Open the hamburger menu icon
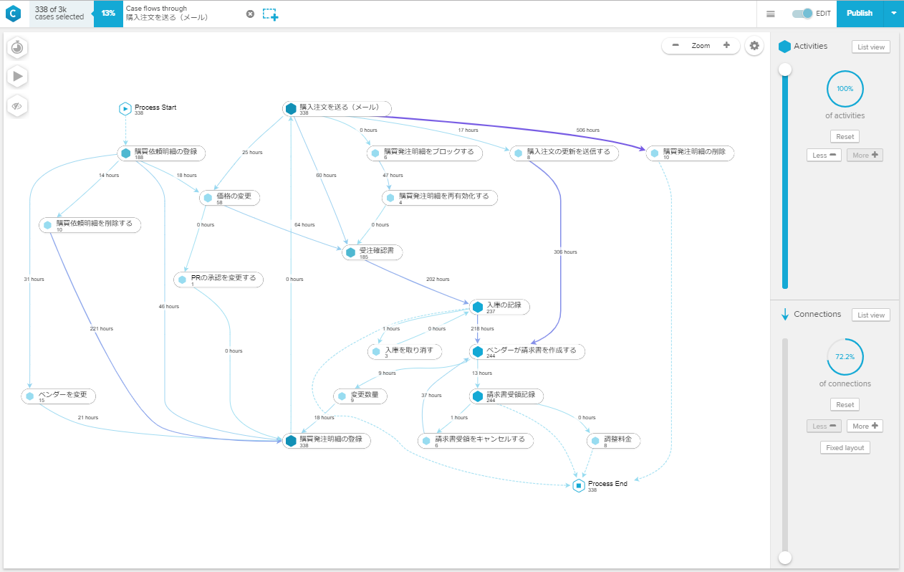The height and width of the screenshot is (572, 904). (771, 14)
